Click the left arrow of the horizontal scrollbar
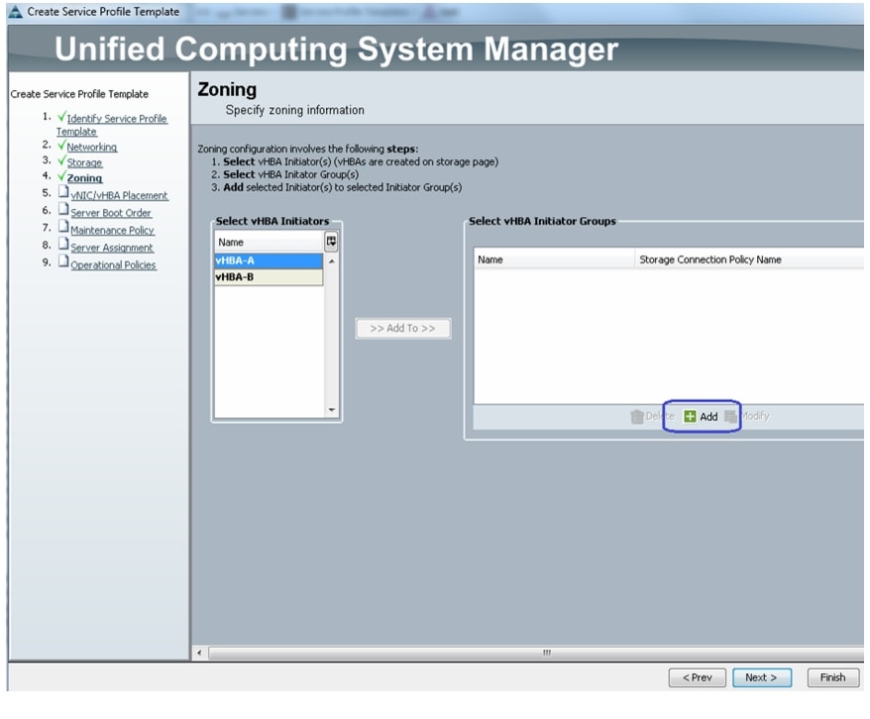Viewport: 870px width, 719px height. coord(200,653)
